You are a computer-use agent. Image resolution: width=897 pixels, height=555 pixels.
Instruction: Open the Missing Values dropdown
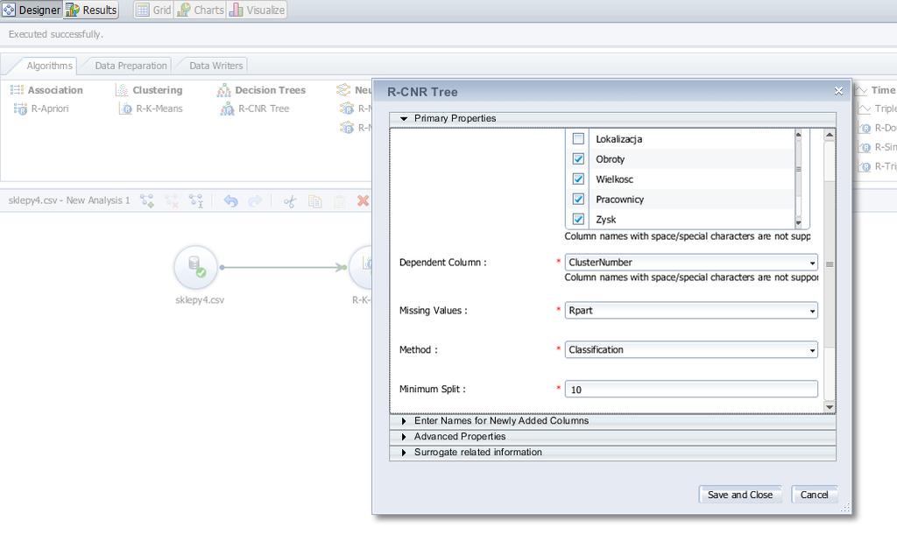coord(691,311)
